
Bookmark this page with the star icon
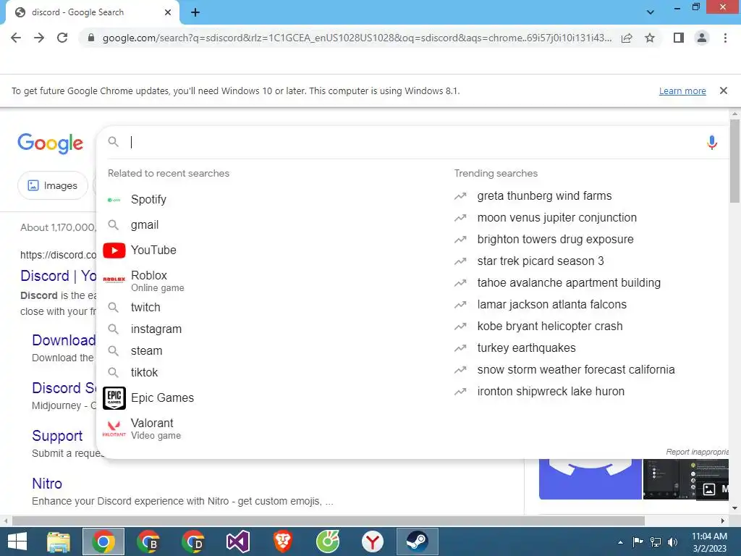pyautogui.click(x=650, y=38)
